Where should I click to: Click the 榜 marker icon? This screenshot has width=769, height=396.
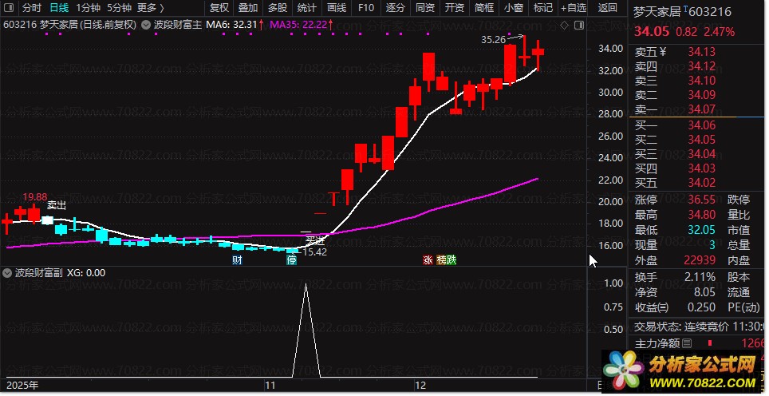pos(441,259)
